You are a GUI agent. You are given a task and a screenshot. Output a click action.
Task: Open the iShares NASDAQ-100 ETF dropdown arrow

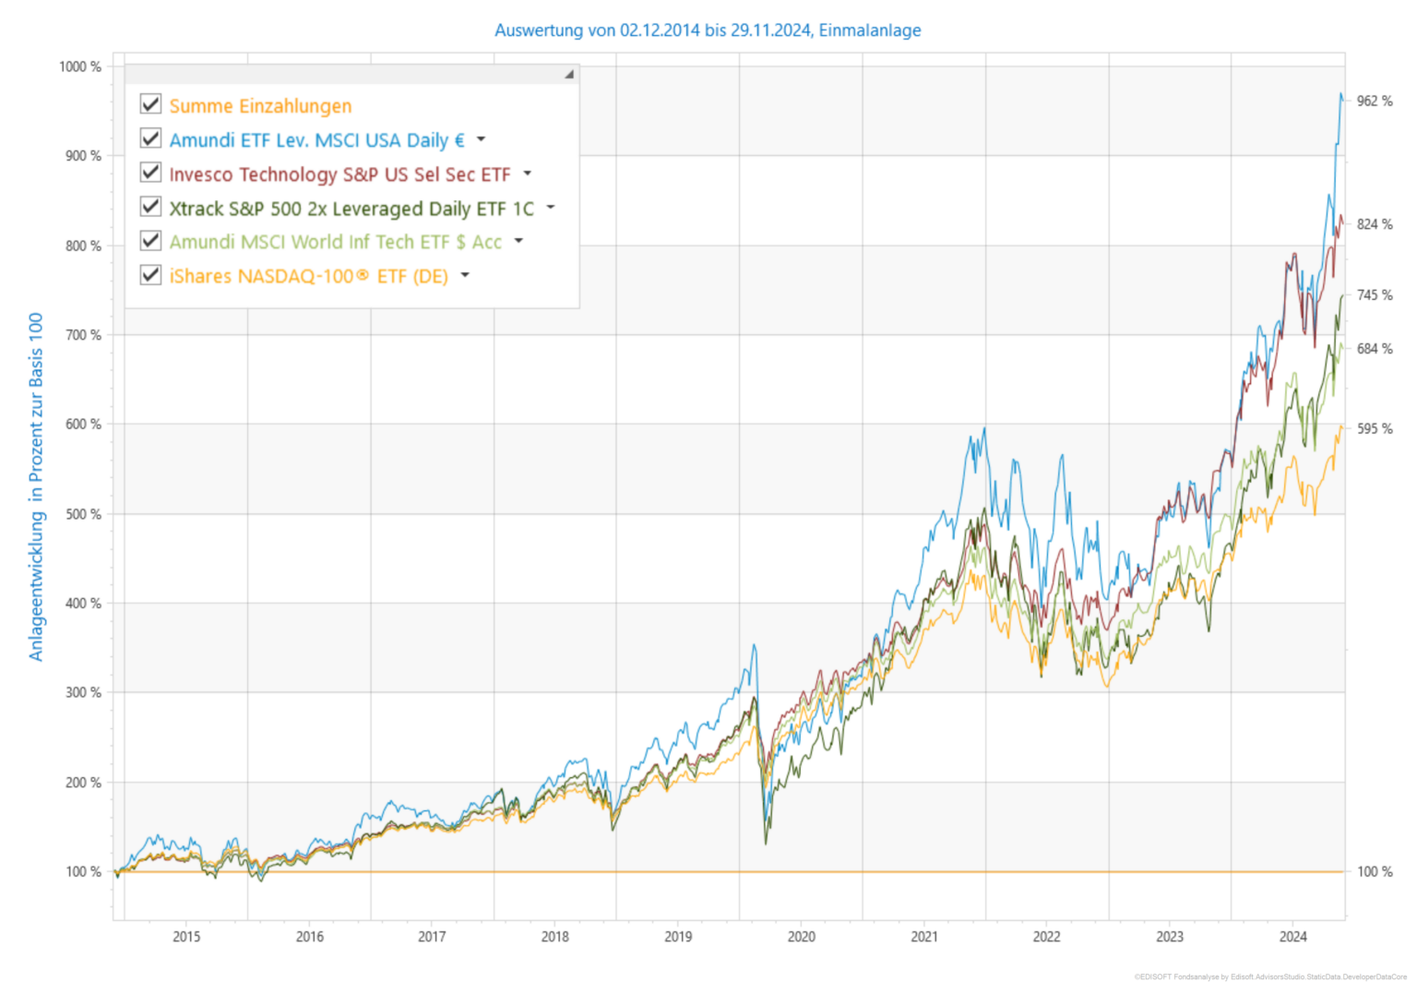[x=465, y=275]
